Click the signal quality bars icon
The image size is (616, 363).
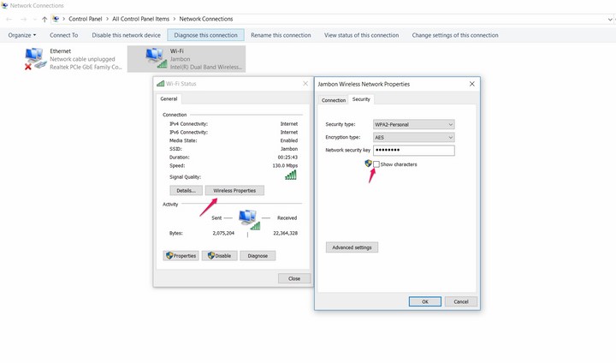pos(290,175)
